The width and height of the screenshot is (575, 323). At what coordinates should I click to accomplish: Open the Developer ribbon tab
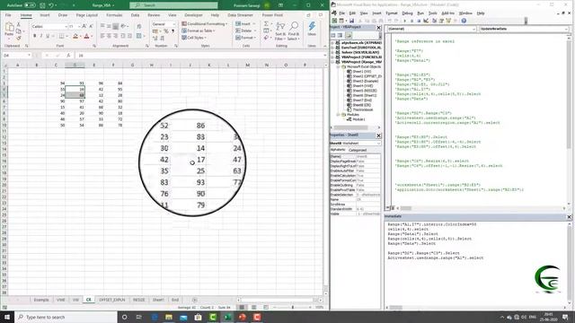193,15
